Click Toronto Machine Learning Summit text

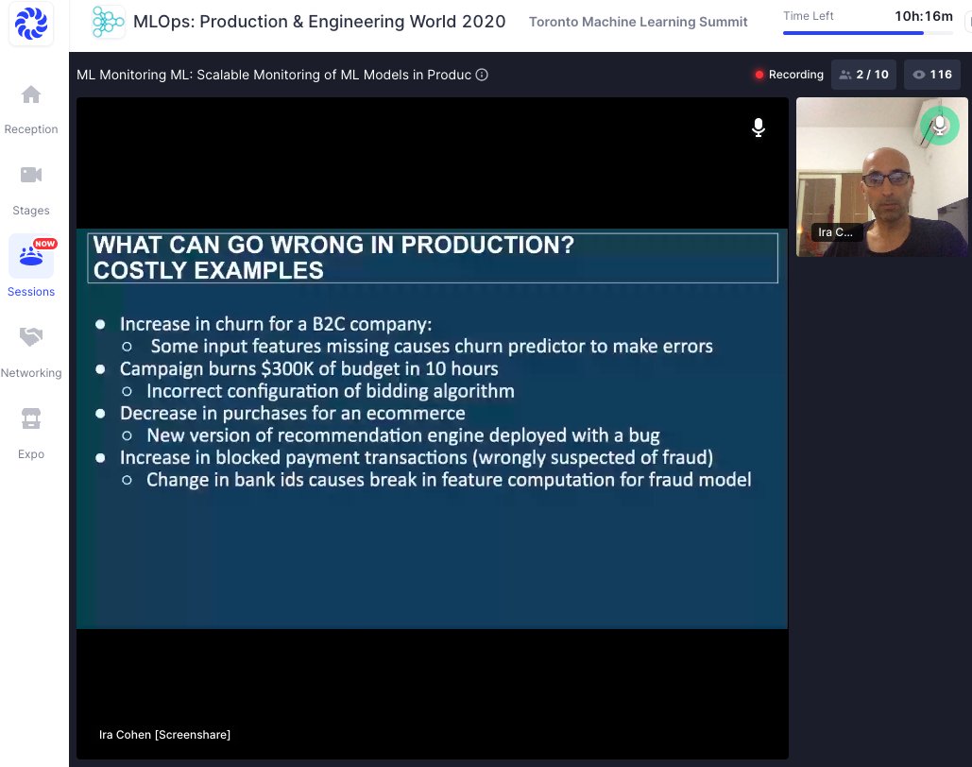[x=638, y=22]
